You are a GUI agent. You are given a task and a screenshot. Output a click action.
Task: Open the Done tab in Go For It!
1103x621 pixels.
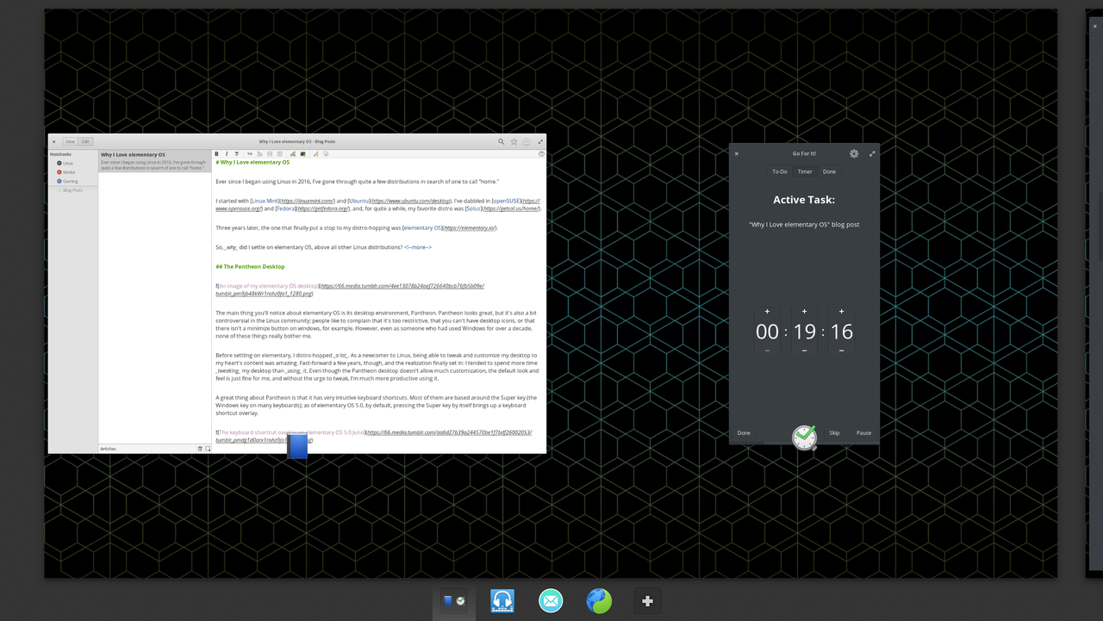pyautogui.click(x=829, y=171)
